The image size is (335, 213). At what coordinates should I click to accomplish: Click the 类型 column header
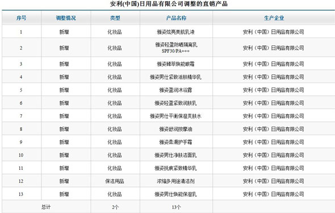[x=115, y=18]
